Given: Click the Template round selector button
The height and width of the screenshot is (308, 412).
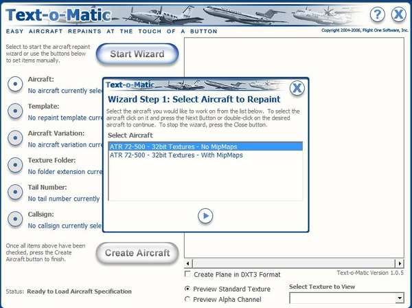Looking at the screenshot, I should coord(15,111).
